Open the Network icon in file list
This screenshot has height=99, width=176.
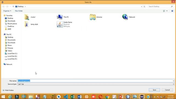coord(129,17)
